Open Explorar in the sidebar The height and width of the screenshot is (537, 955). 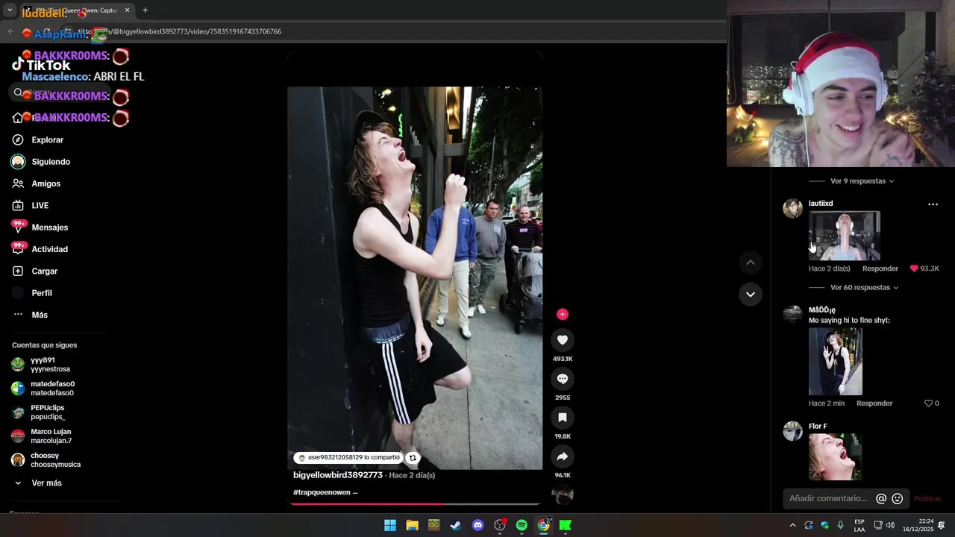[x=48, y=140]
